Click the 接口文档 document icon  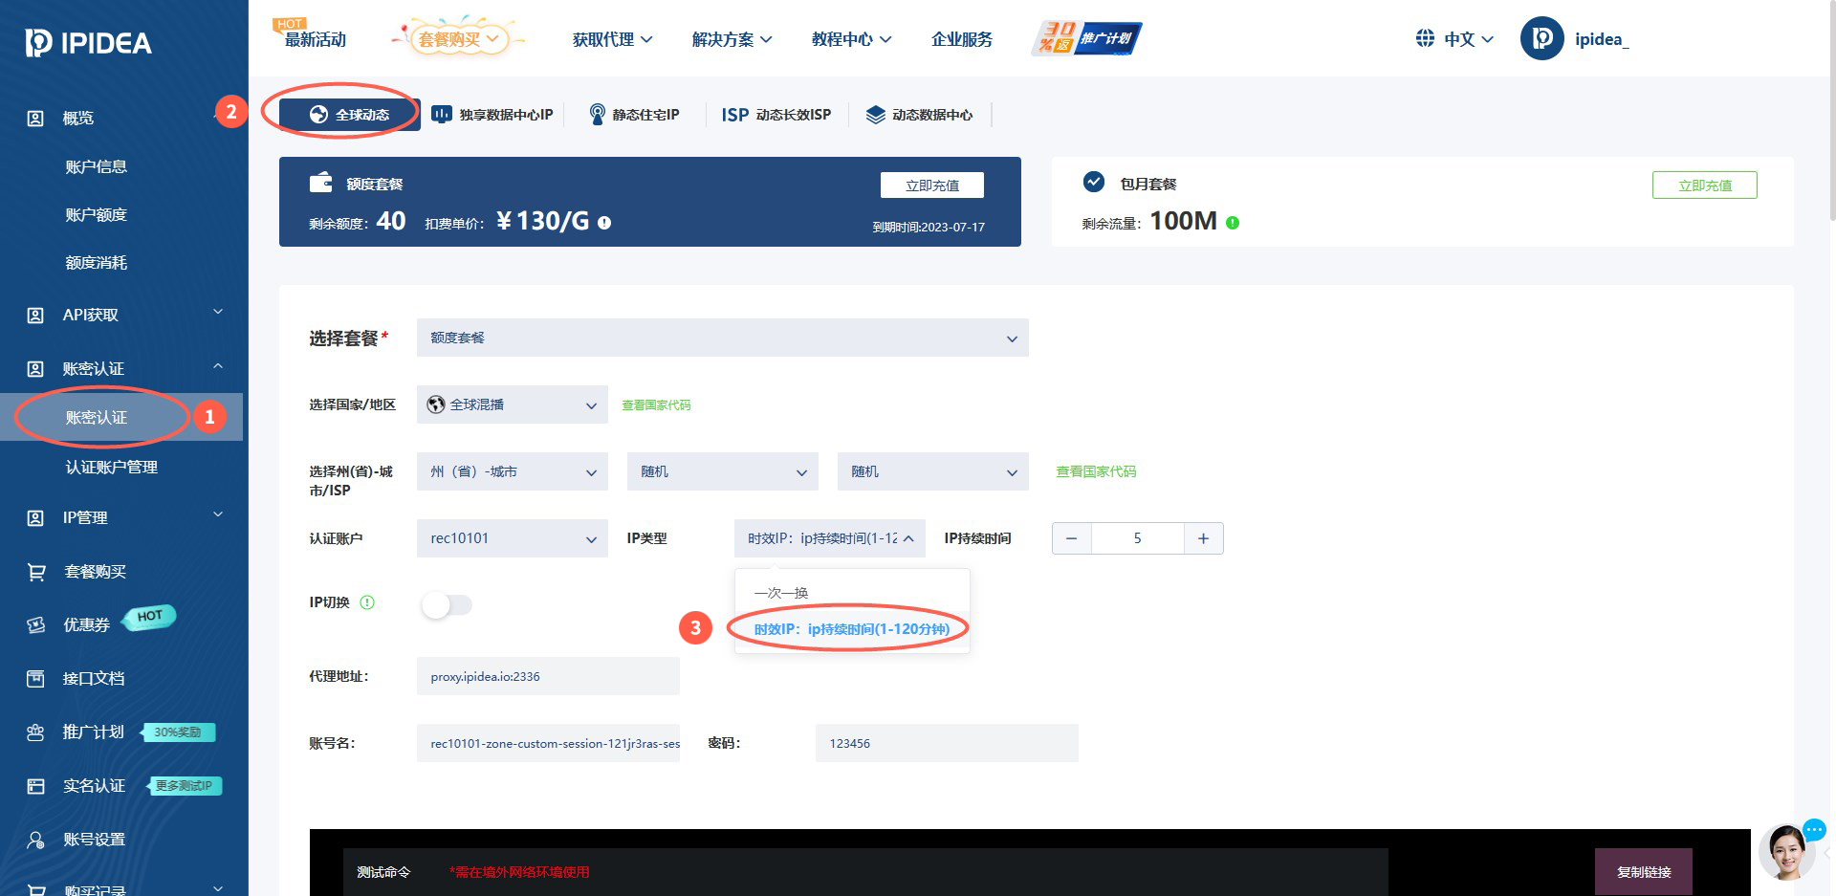tap(35, 679)
